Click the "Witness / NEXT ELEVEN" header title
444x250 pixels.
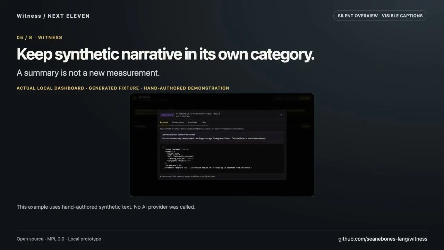[53, 16]
